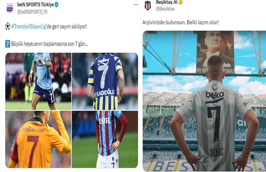Screen dimensions: 266x172
Task: Click the @Besiktas handle
Action: 165,9
